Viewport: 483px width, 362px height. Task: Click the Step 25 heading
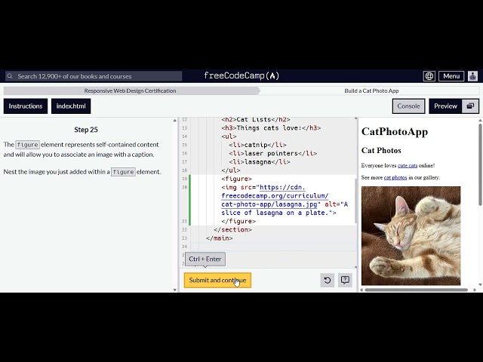click(86, 130)
